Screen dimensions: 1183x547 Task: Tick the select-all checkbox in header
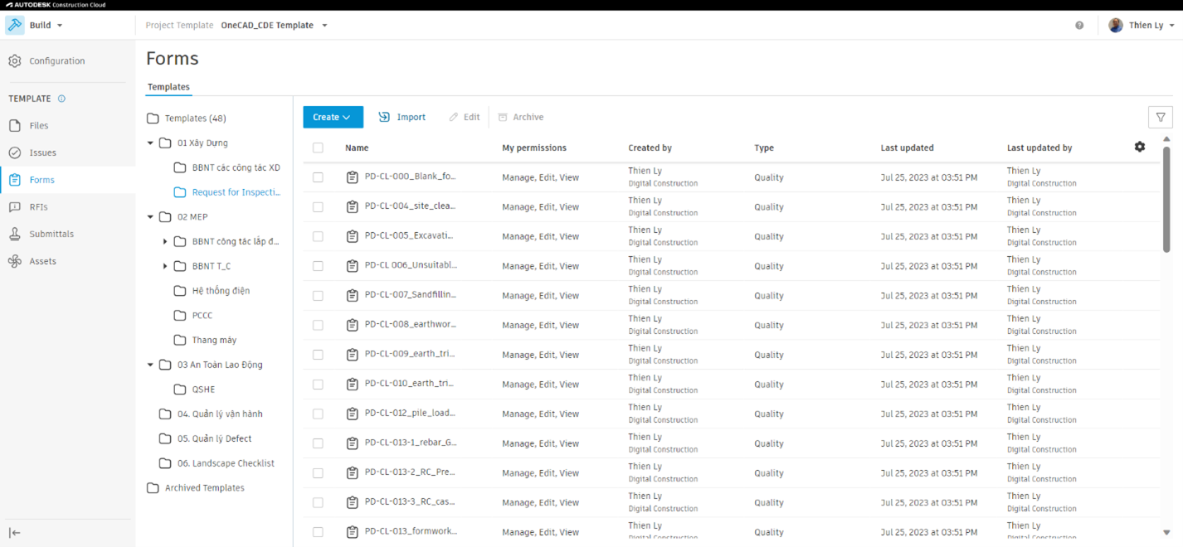point(318,148)
